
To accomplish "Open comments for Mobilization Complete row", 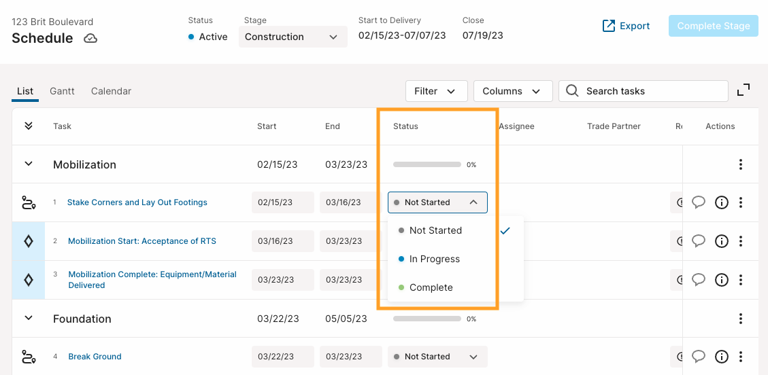I will (x=699, y=279).
